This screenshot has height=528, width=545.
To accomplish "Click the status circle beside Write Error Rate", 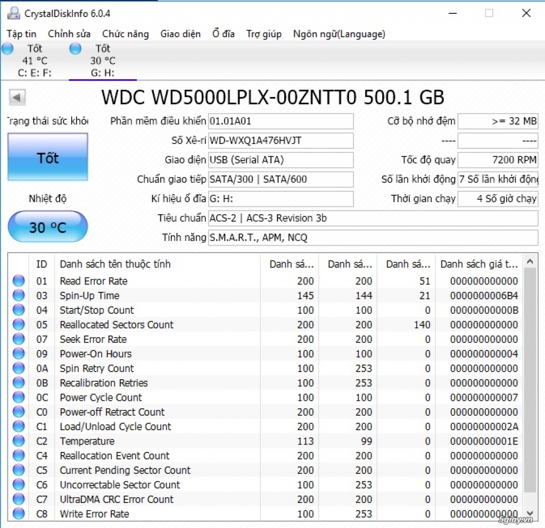I will 19,514.
